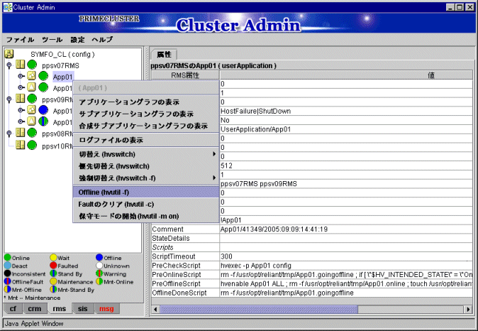
Task: Click the green status circle of ppsv07RMS
Action: point(32,65)
